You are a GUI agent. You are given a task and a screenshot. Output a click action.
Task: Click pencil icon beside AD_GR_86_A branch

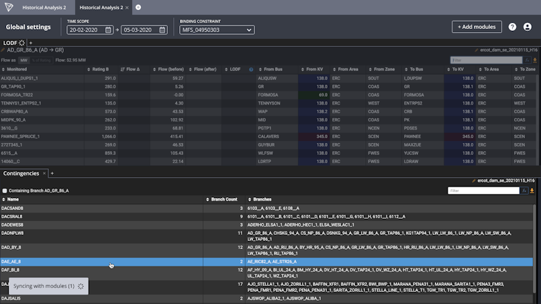(3, 50)
